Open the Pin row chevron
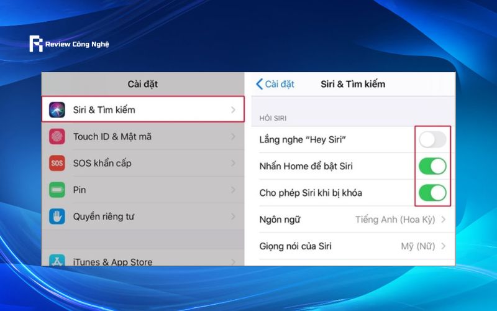 pyautogui.click(x=234, y=190)
